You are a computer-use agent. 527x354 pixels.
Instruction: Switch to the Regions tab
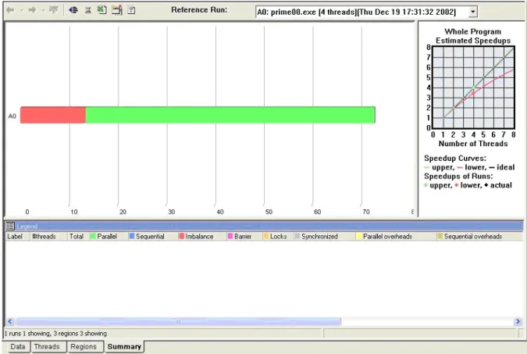(84, 347)
